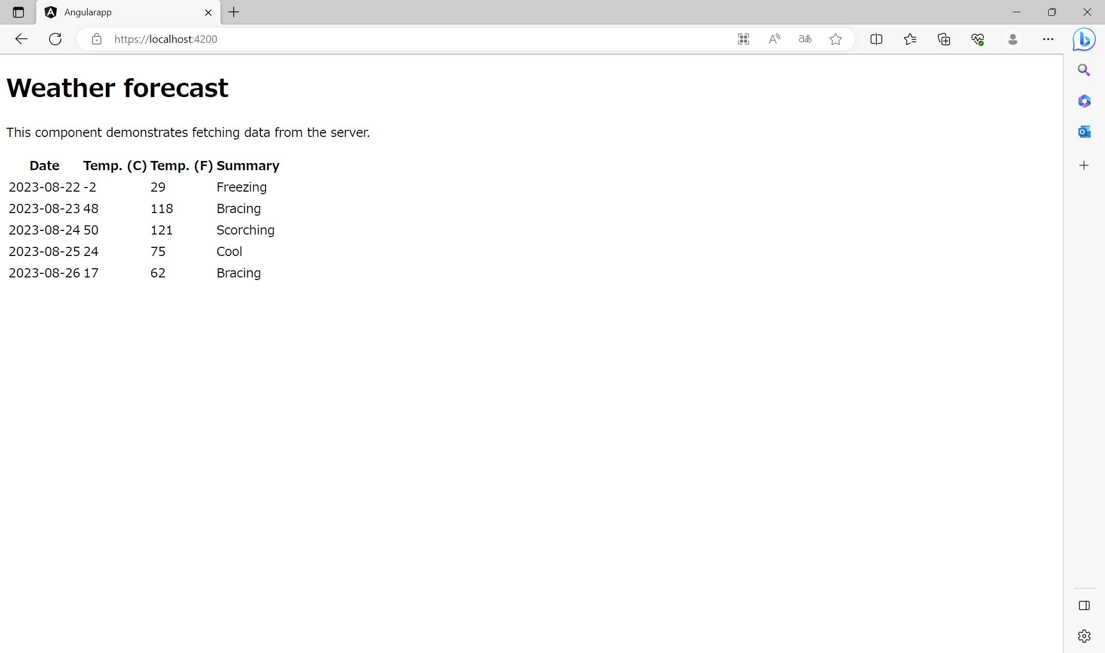Open a new tab
The image size is (1105, 653).
[234, 12]
